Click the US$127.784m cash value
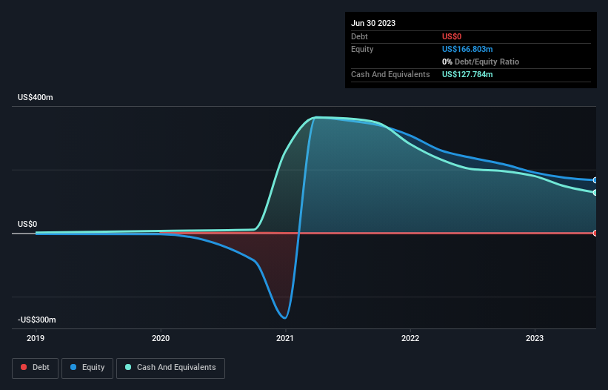Screen dimensions: 608x390 click(x=467, y=74)
